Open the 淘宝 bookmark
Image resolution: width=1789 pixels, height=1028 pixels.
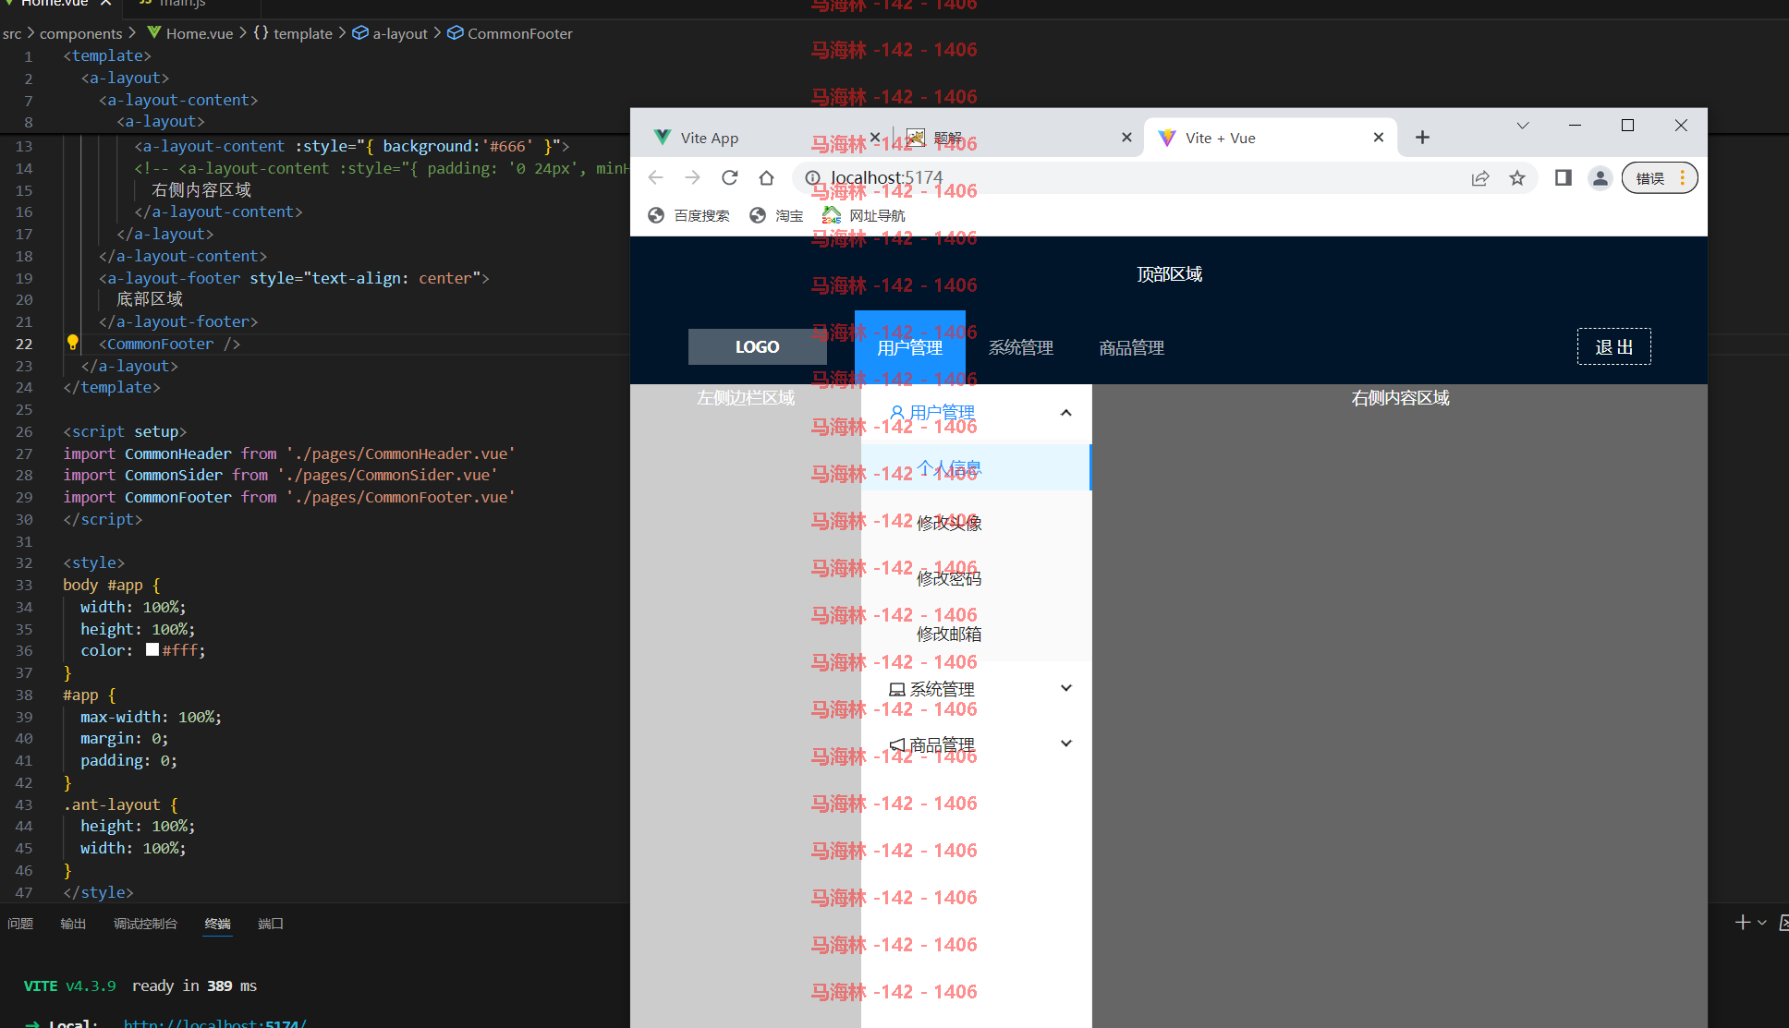tap(777, 215)
